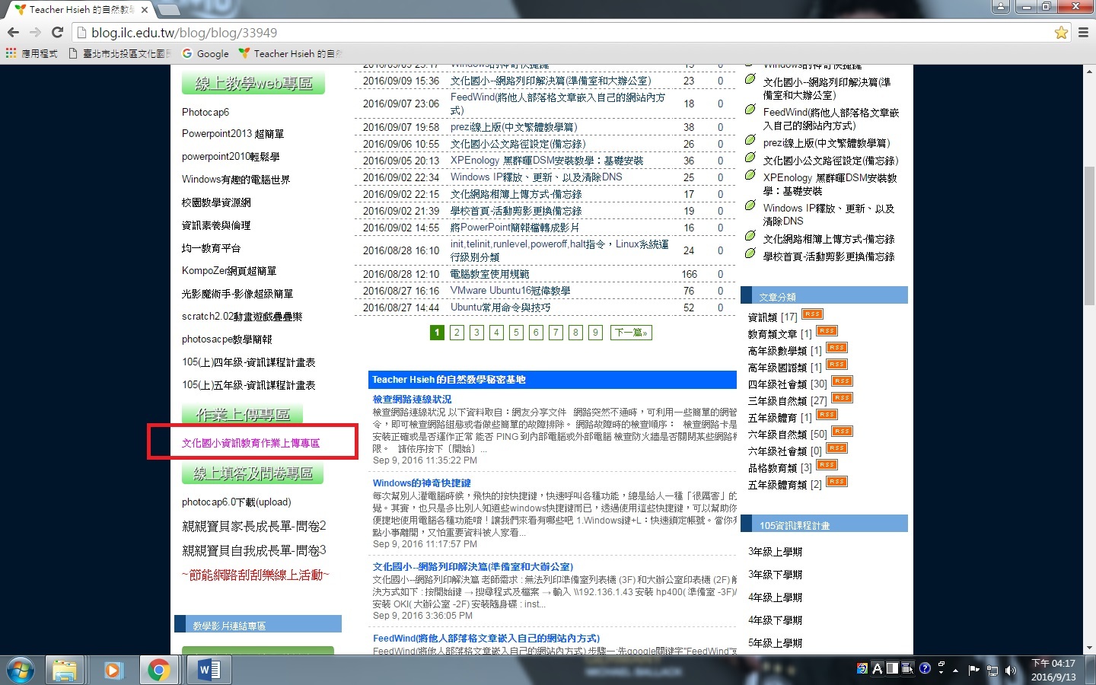Viewport: 1096px width, 685px height.
Task: Open the 應用程式 apps bookmark
Action: click(x=32, y=53)
